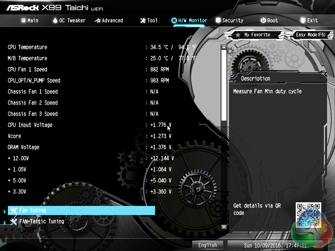Click the OC Tweaker flame icon

pos(55,21)
